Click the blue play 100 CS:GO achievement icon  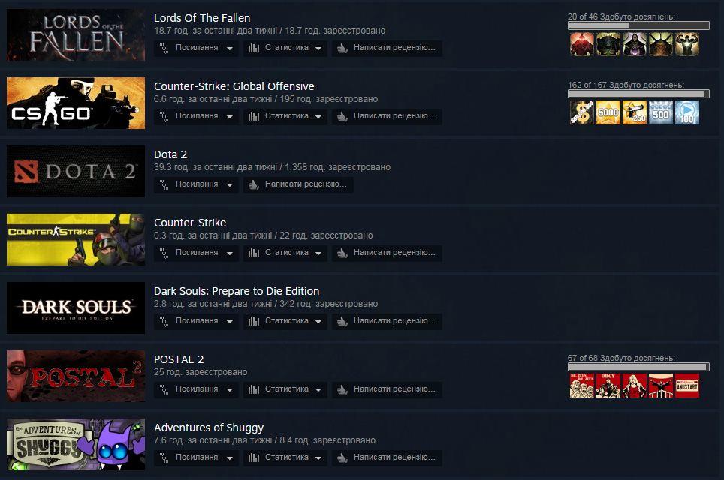687,113
